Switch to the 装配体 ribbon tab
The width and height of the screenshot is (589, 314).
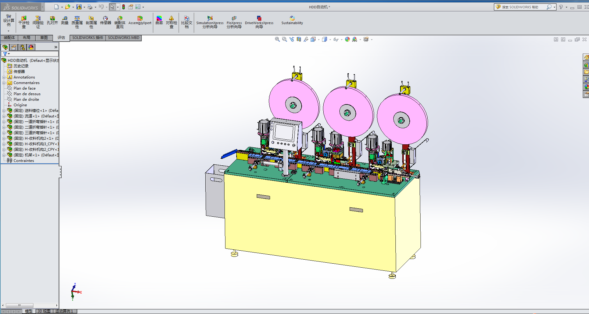[x=9, y=38]
